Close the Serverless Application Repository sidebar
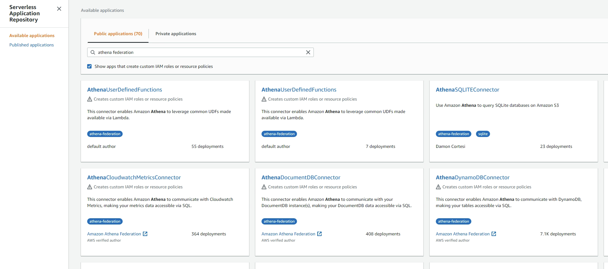The image size is (608, 269). click(59, 9)
